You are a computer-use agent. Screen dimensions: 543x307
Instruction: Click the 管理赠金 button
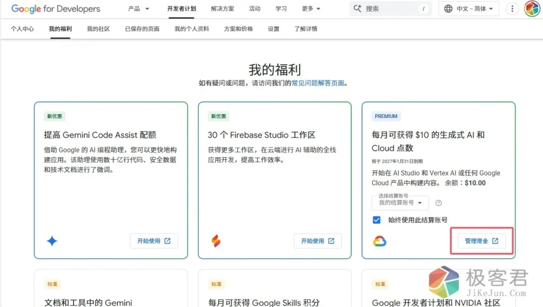pos(481,241)
